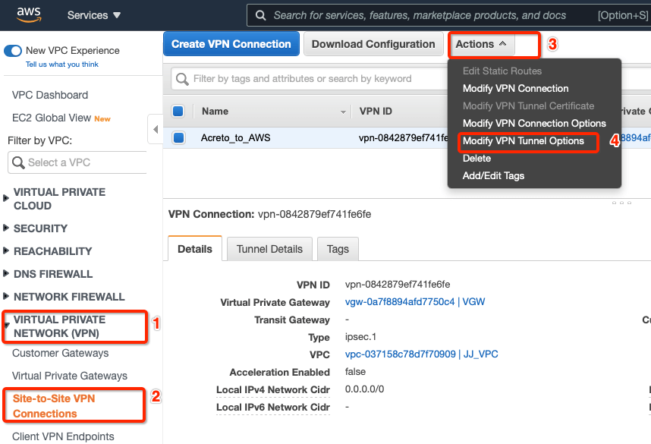This screenshot has height=444, width=651.
Task: Expand DNS FIREWALL section
Action: click(x=6, y=273)
